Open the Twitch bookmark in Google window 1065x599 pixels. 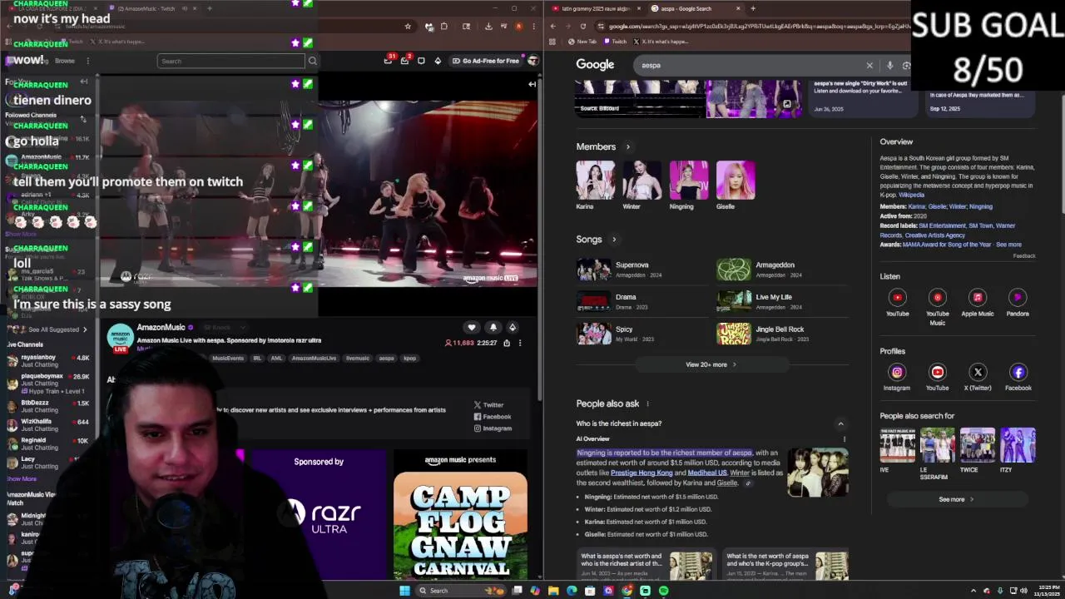click(615, 41)
